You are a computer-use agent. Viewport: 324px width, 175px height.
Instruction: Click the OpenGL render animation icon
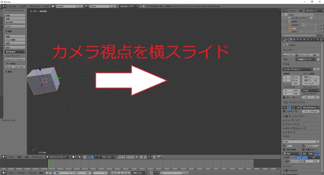pyautogui.click(x=162, y=157)
